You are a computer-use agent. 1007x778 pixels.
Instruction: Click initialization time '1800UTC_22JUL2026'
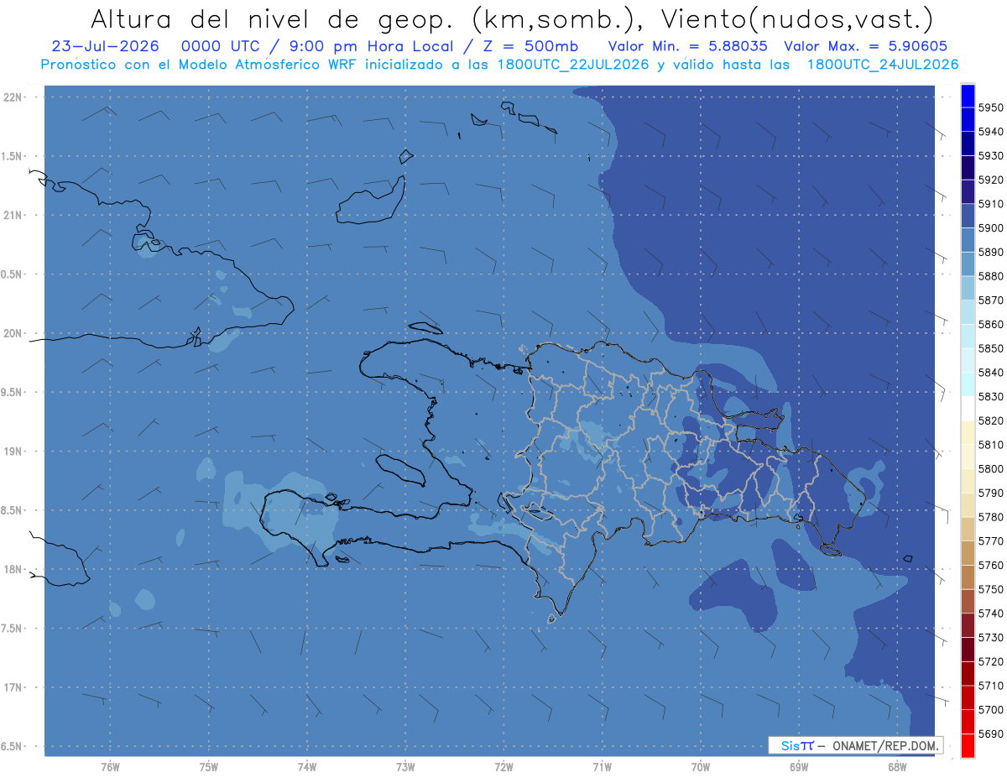[573, 64]
